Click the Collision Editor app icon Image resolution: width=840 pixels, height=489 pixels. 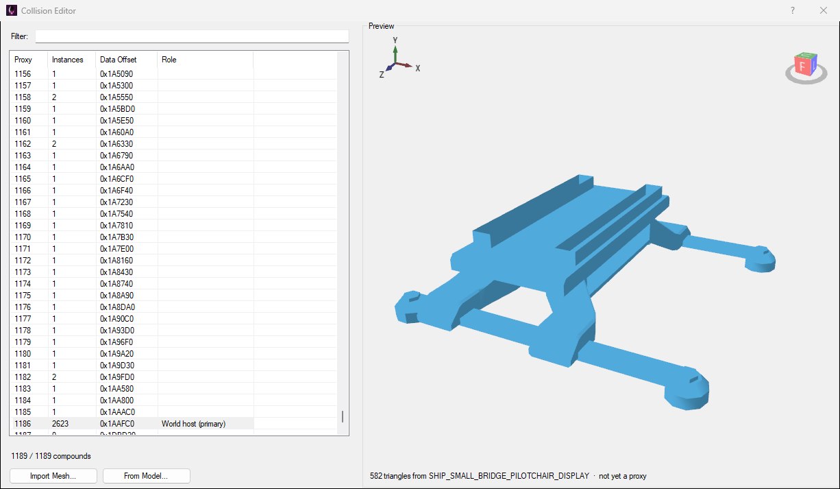tap(12, 10)
